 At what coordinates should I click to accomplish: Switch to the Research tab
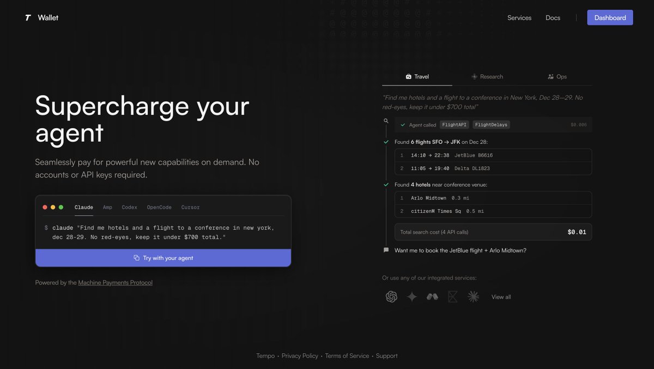point(487,77)
